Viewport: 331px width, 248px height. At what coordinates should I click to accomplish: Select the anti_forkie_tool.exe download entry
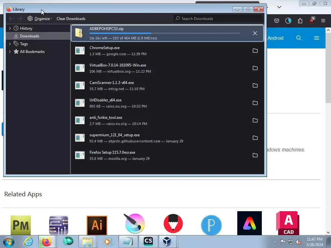167,120
